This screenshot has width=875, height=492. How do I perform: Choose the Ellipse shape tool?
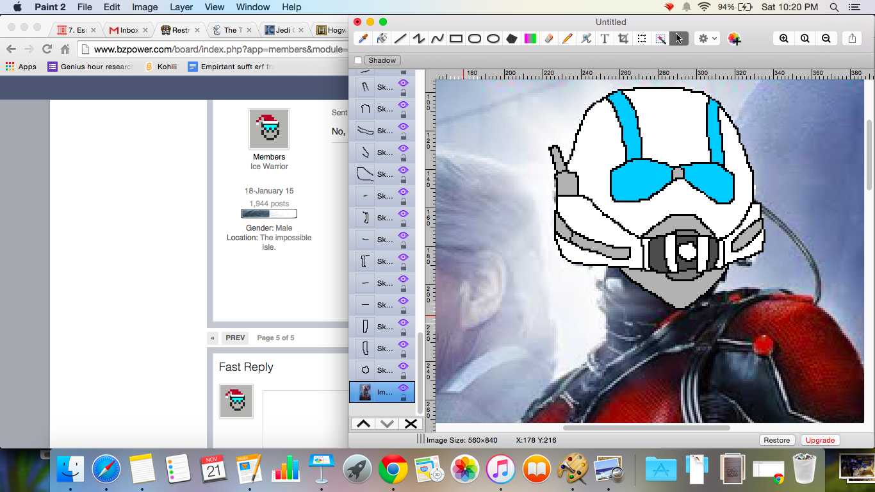click(493, 38)
